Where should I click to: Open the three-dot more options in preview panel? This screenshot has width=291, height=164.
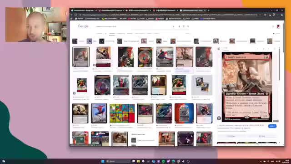[269, 49]
